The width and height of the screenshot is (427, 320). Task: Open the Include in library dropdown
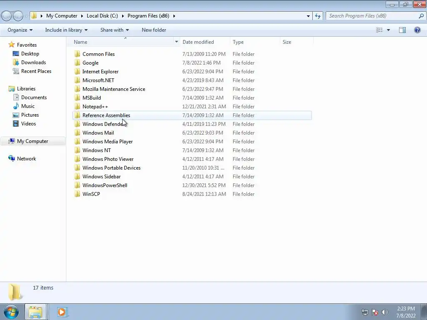(x=66, y=30)
